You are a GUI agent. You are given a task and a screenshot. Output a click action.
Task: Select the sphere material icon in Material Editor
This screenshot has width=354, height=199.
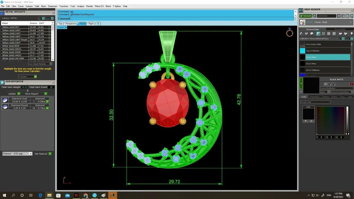pyautogui.click(x=312, y=34)
